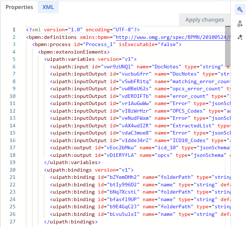Switch to the Properties tab
This screenshot has height=227, width=247.
pyautogui.click(x=19, y=7)
